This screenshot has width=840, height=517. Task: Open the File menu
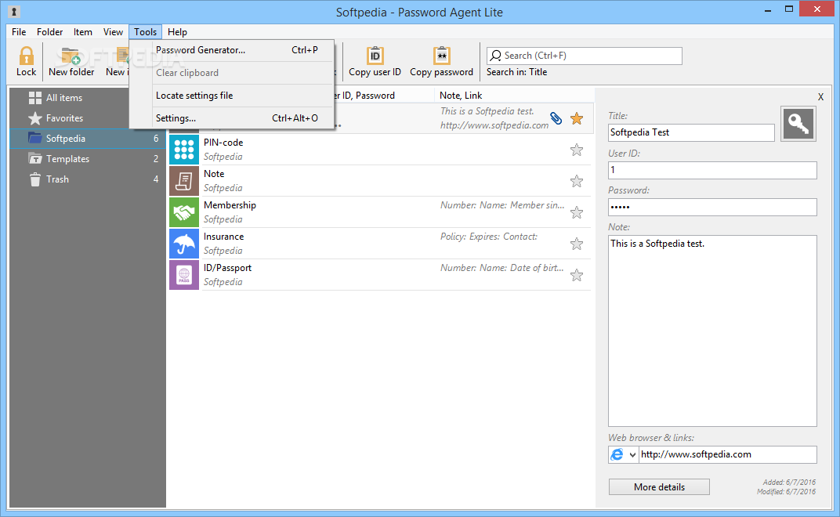click(x=19, y=32)
